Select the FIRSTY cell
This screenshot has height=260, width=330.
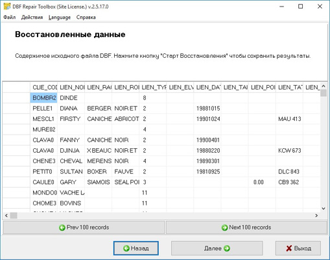(71, 119)
